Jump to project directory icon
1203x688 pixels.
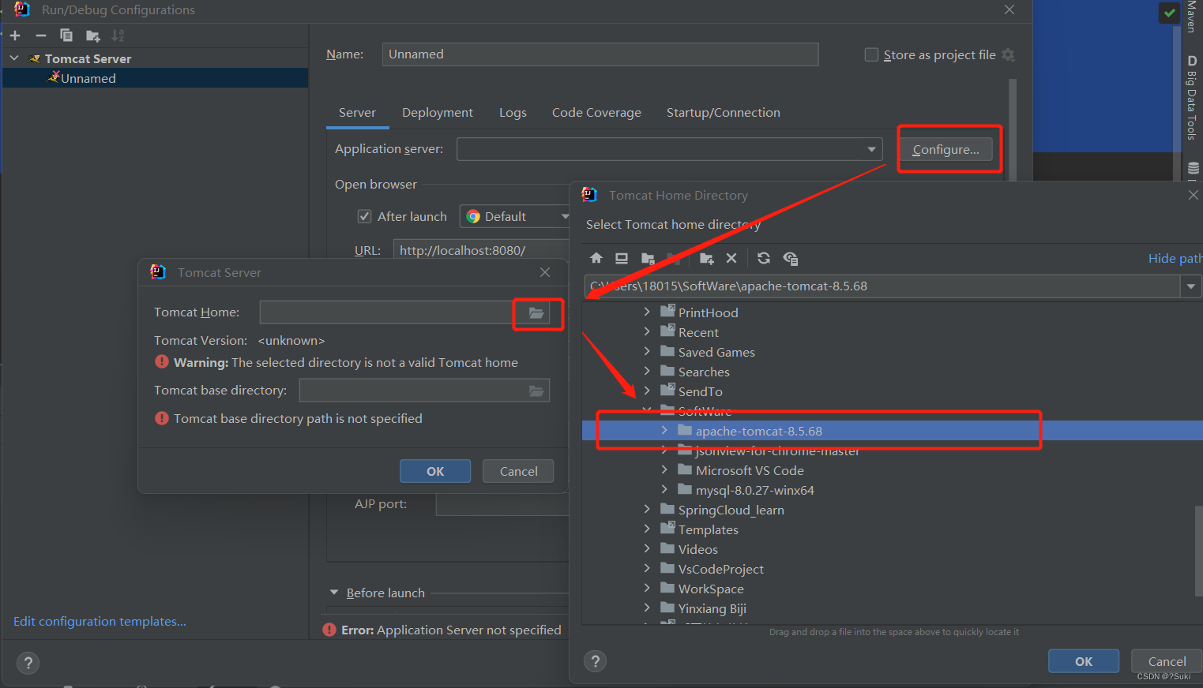pos(648,258)
